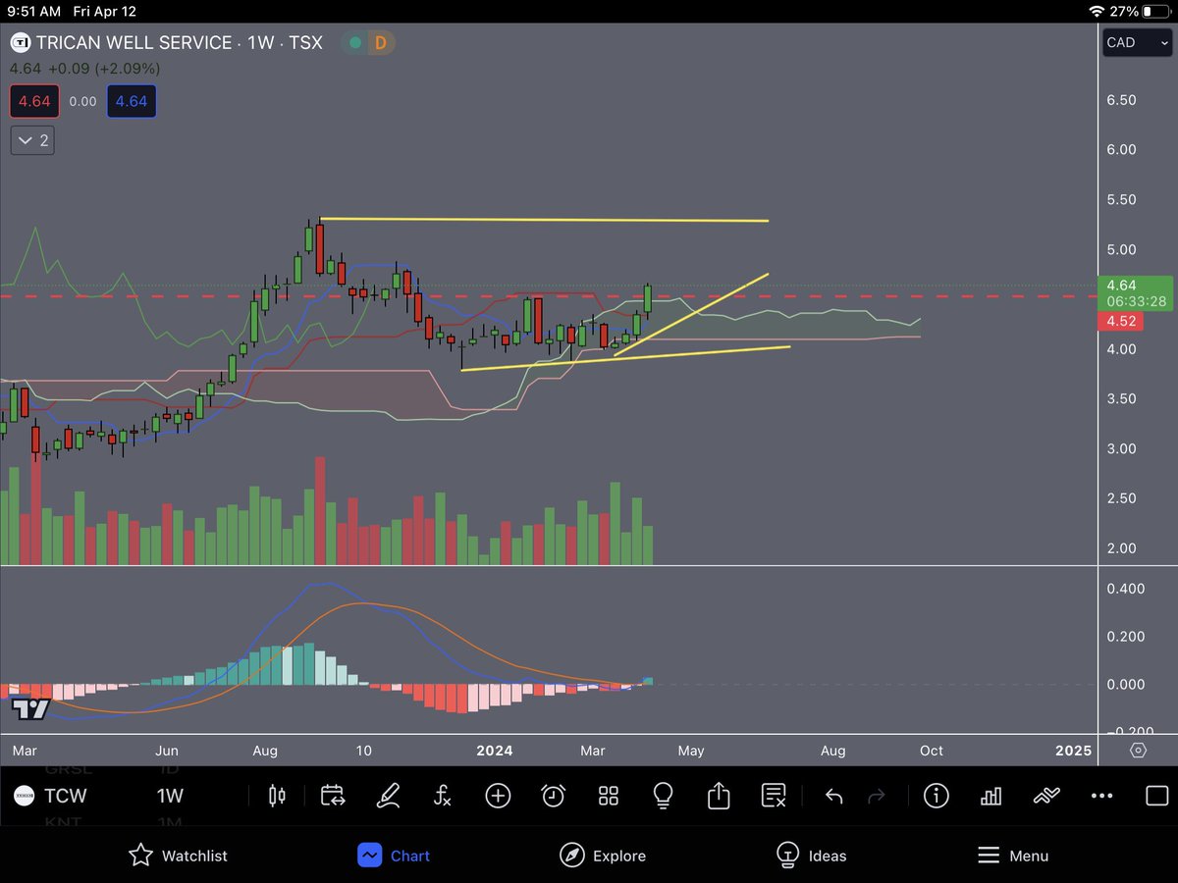Open the CAD currency dropdown
Viewport: 1178px width, 883px height.
tap(1136, 42)
